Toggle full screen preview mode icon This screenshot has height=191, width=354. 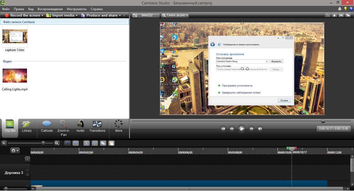pos(341,15)
